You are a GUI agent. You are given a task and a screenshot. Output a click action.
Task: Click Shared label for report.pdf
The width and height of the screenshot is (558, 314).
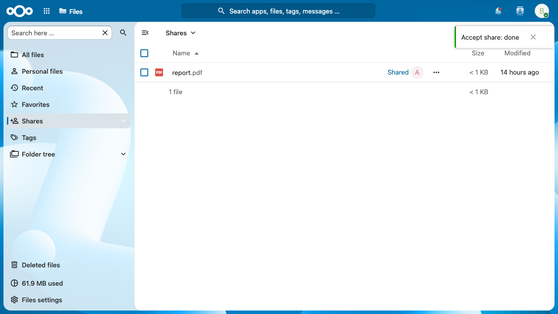coord(398,72)
